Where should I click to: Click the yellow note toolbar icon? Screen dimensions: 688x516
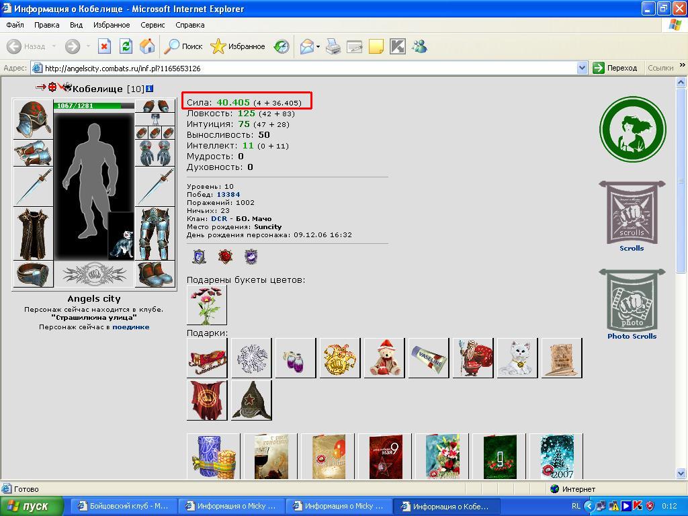tap(376, 46)
